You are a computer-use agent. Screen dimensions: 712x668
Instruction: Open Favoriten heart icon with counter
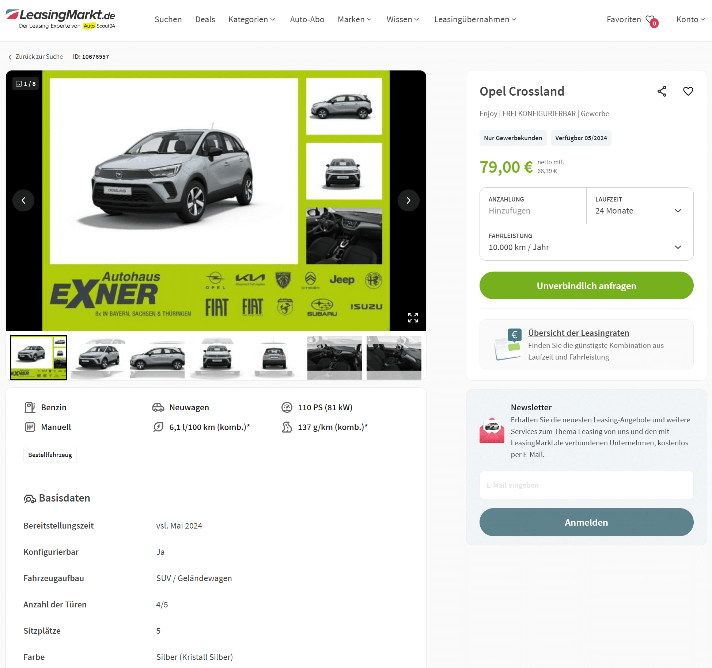tap(652, 20)
